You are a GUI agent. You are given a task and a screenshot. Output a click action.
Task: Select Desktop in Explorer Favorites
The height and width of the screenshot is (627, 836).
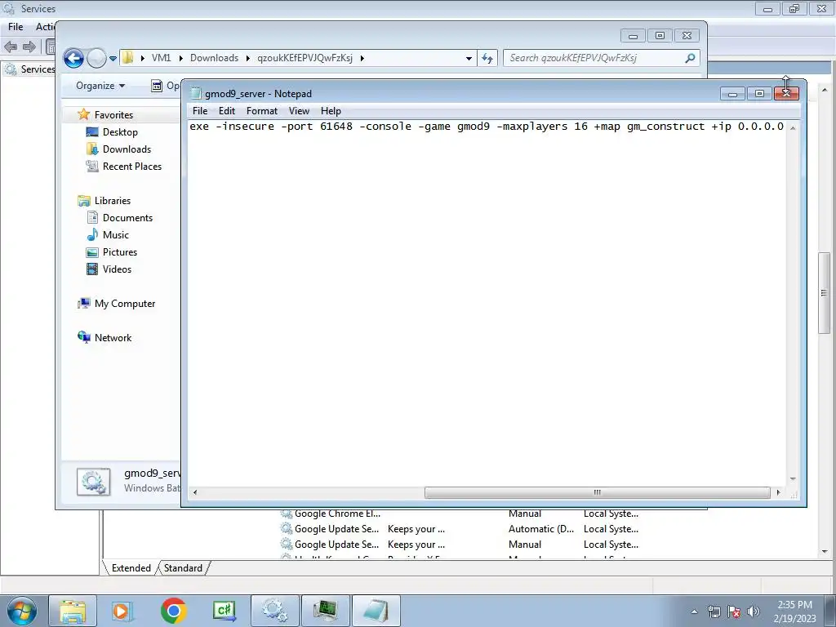(x=120, y=132)
